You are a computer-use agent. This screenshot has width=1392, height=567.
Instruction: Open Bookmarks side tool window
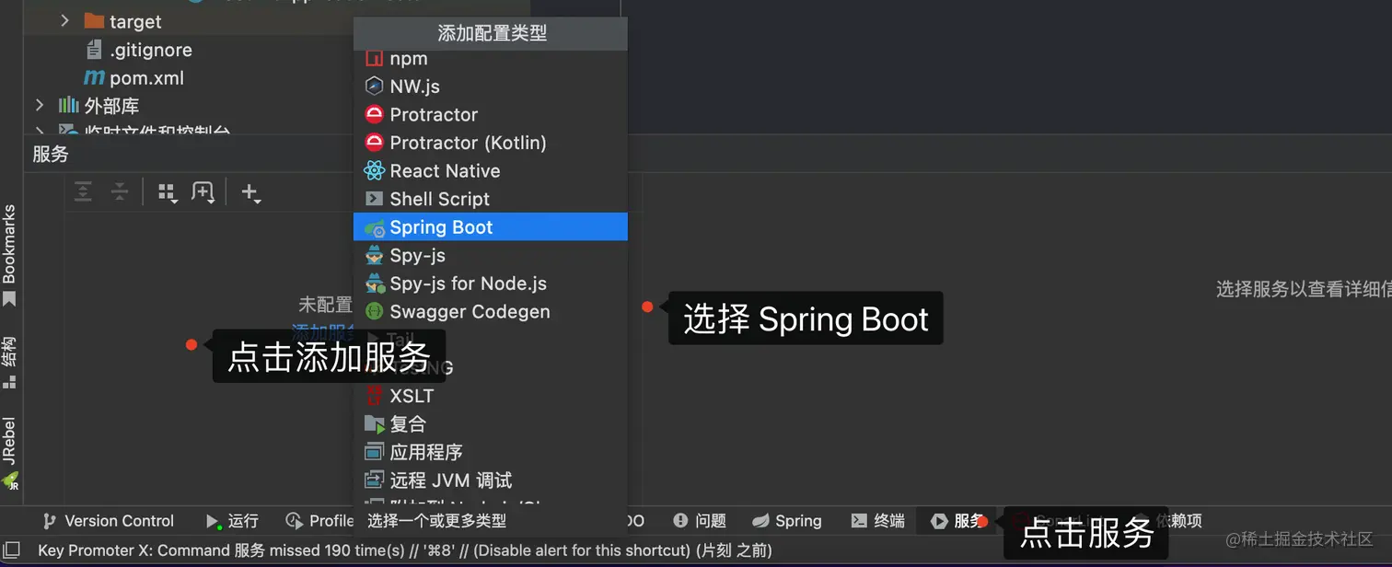9,255
